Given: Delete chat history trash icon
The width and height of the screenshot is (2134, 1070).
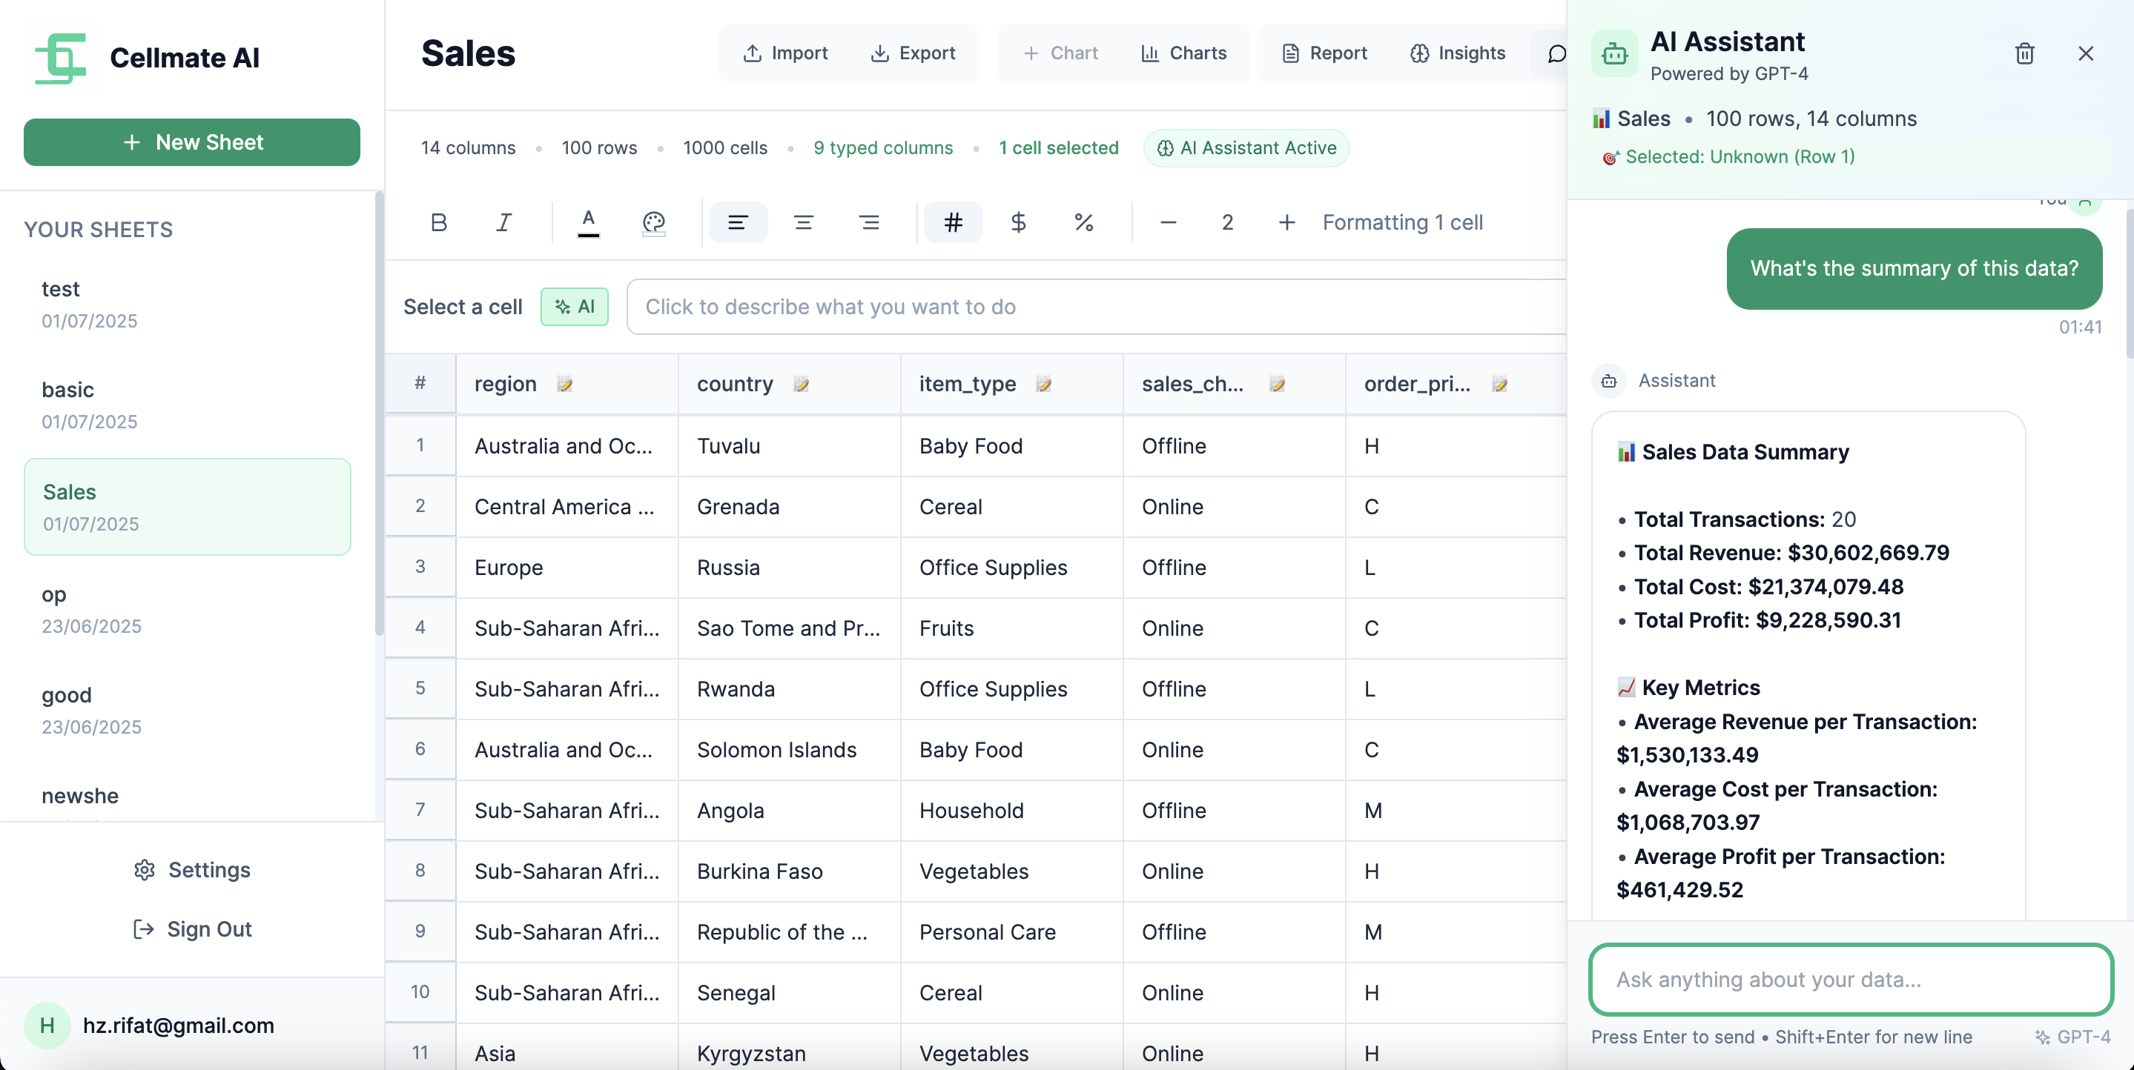Looking at the screenshot, I should tap(2024, 54).
